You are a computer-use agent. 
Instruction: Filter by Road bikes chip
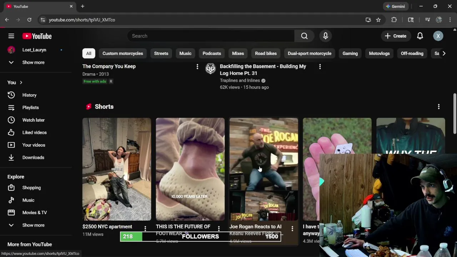coord(266,54)
